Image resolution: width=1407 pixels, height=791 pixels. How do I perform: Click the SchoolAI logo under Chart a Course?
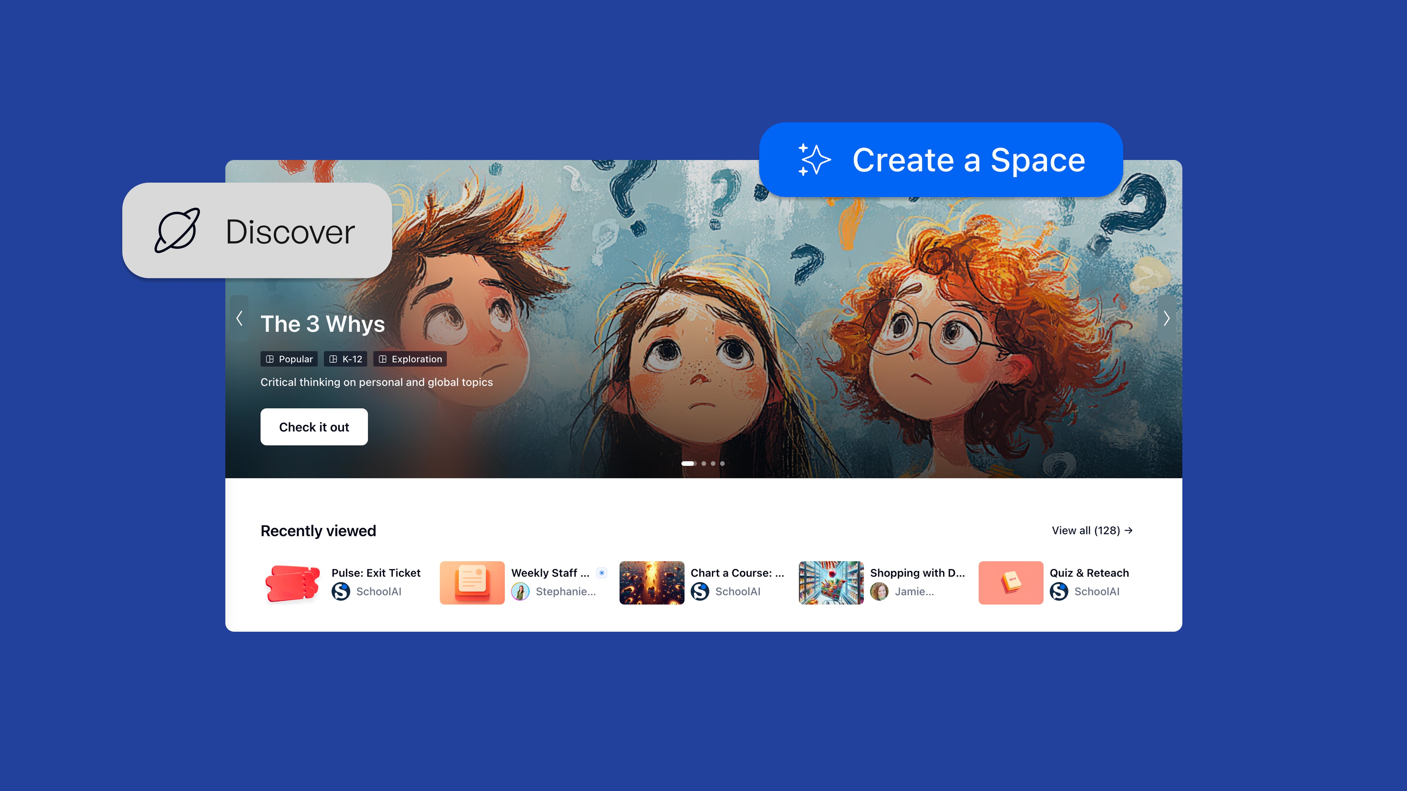pyautogui.click(x=700, y=591)
